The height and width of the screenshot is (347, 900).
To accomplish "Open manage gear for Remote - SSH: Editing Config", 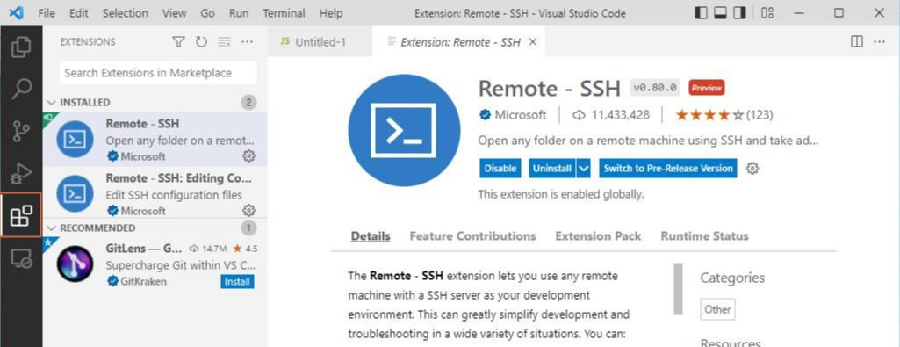I will [x=248, y=210].
